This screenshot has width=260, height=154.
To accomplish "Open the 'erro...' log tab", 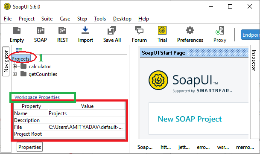I will [203, 147].
